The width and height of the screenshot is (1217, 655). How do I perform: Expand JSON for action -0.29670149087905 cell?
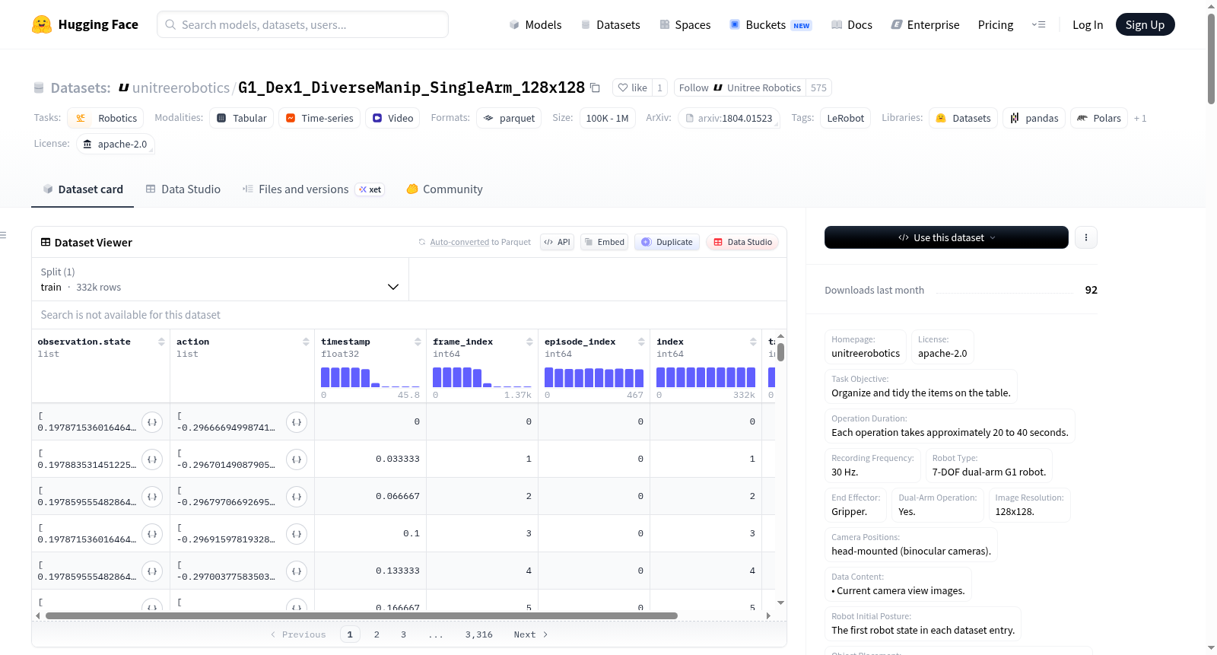297,459
